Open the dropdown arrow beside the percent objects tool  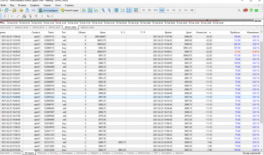point(51,16)
